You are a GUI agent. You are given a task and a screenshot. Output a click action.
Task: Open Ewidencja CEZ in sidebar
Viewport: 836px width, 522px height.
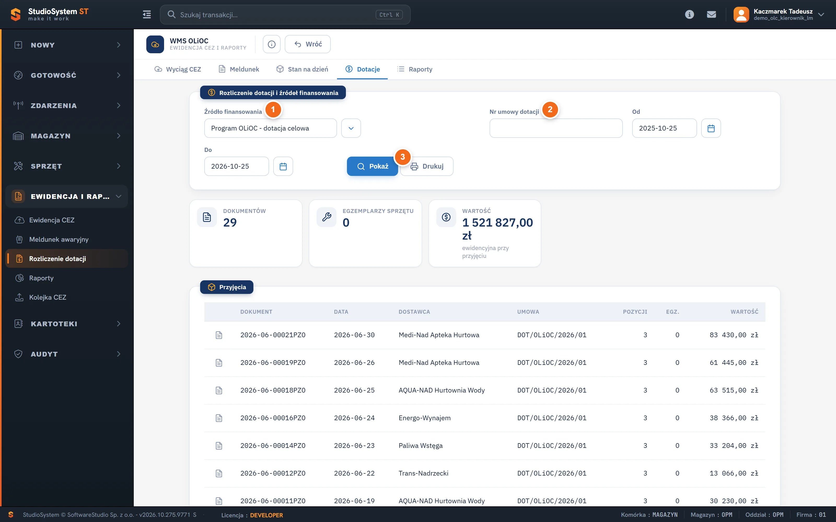click(67, 220)
